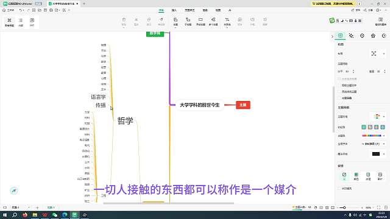
Task: Switch to the Outline view mode
Action: (x=21, y=22)
